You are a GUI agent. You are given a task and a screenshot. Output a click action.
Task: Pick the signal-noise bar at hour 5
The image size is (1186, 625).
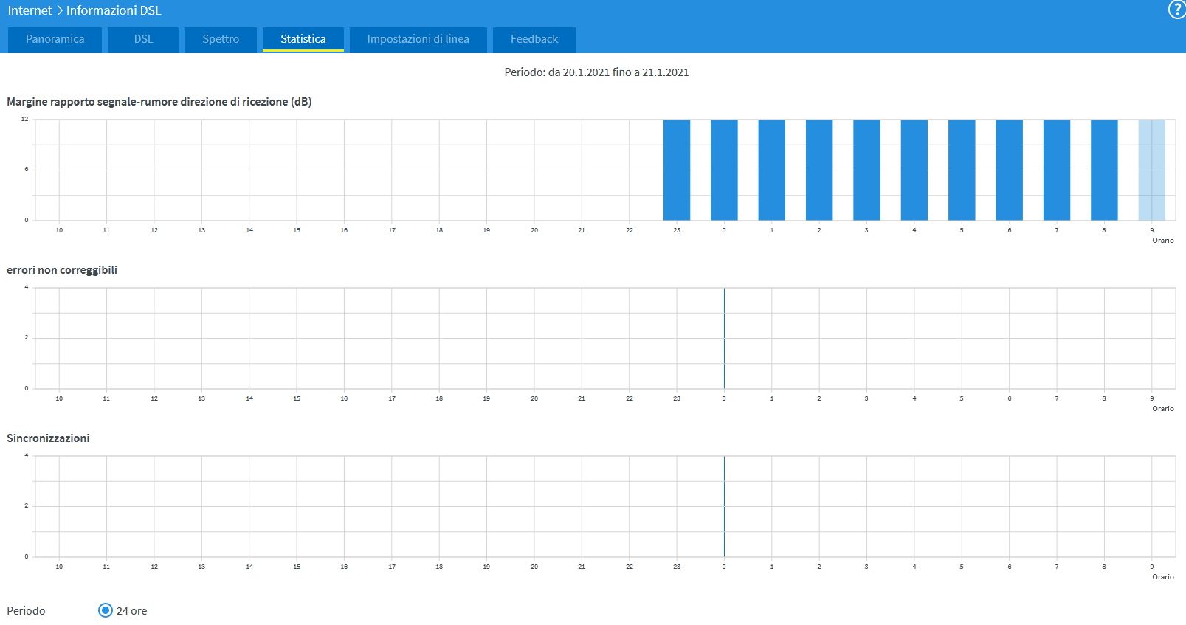(x=962, y=170)
